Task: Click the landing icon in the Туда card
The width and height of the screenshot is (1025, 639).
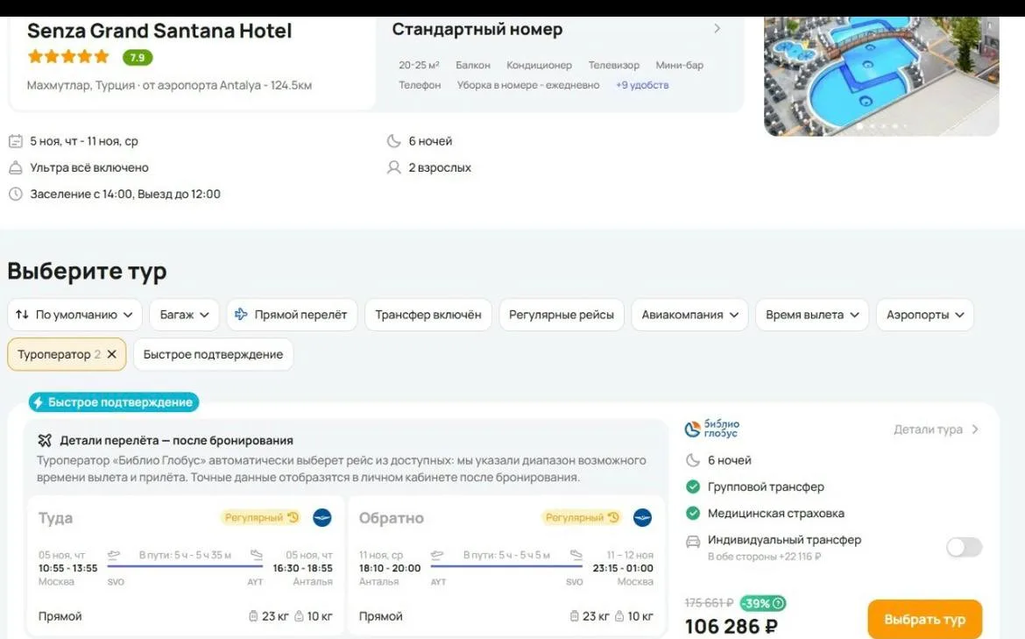Action: [x=256, y=555]
